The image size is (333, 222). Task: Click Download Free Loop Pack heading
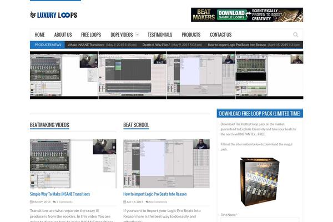pyautogui.click(x=260, y=113)
